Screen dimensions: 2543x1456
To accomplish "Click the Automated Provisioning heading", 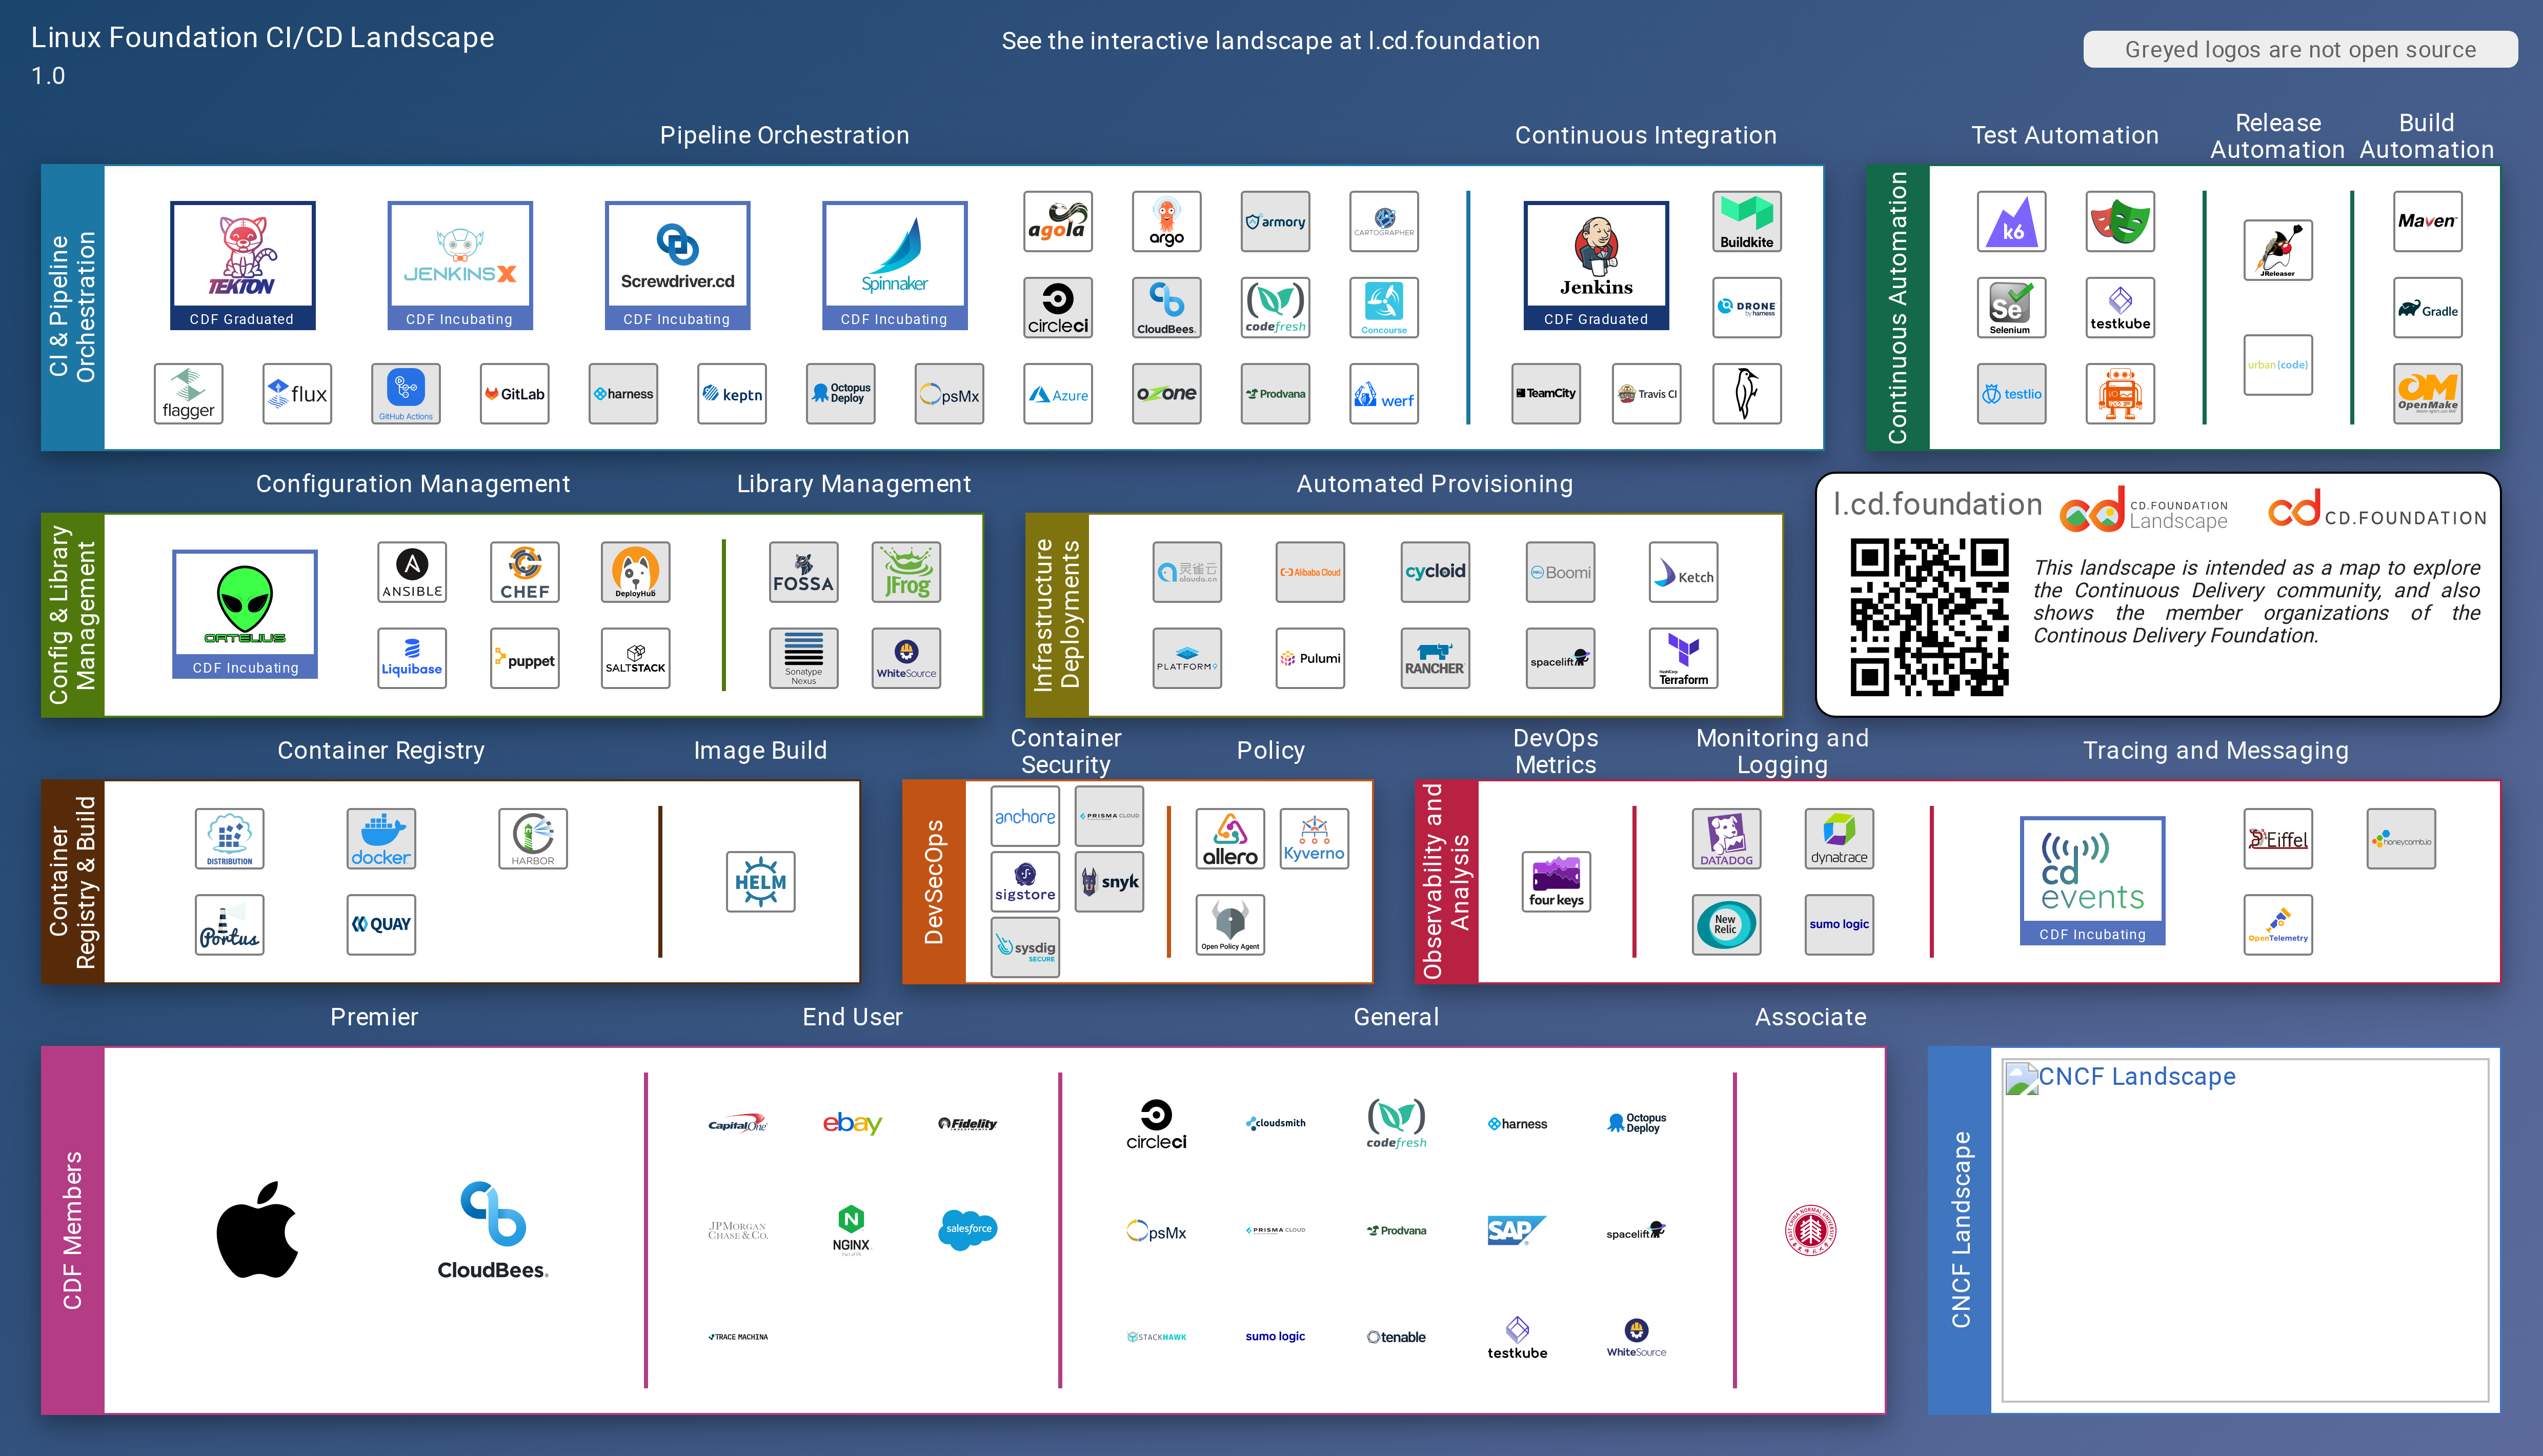I will tap(1434, 484).
